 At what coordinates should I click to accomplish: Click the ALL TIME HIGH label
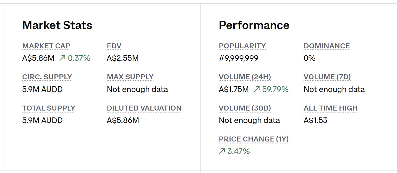(x=330, y=108)
